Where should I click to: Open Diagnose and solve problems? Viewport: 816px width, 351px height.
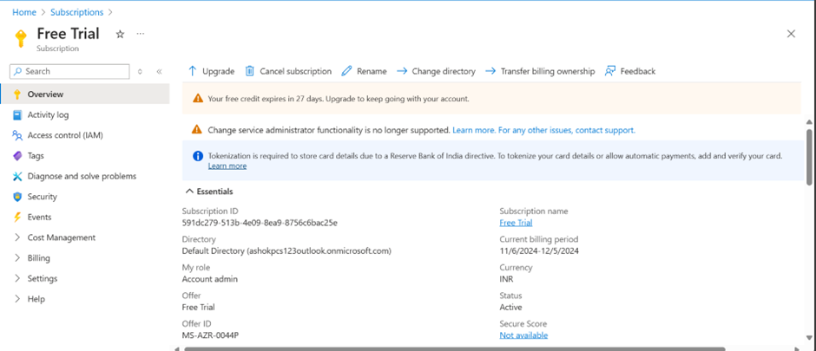(82, 176)
